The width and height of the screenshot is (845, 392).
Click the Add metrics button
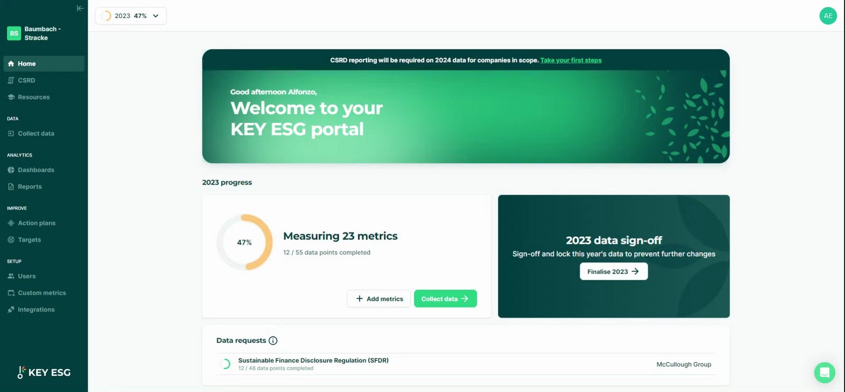[x=378, y=298]
